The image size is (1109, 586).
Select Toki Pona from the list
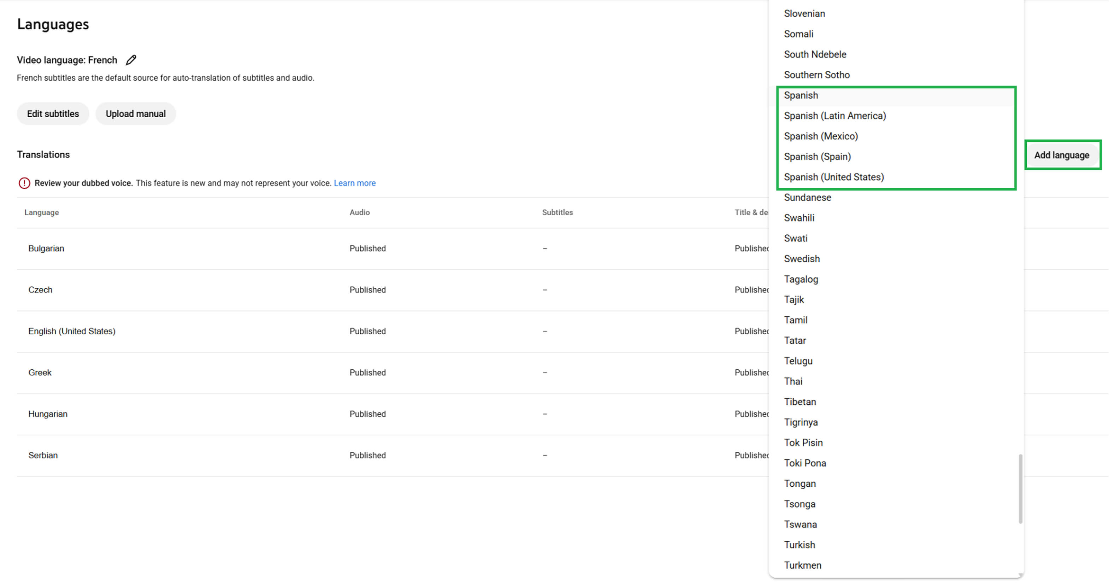896,463
